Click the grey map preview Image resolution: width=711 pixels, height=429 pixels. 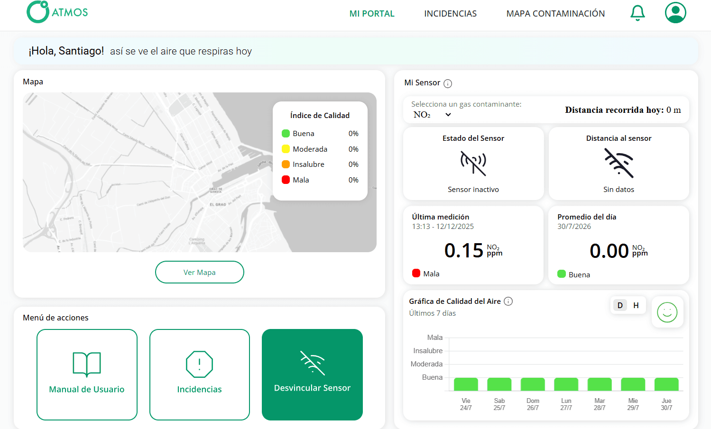click(200, 172)
